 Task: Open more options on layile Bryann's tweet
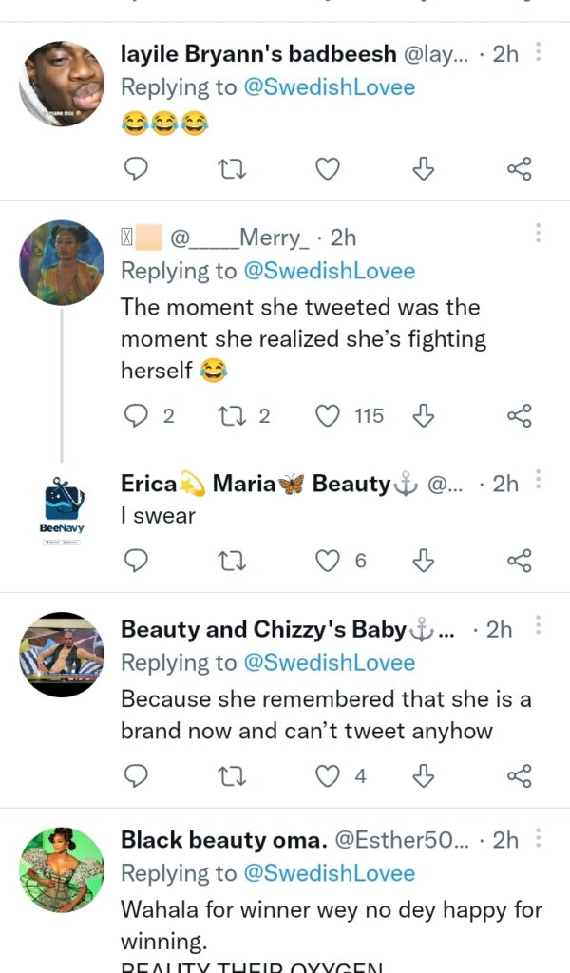pyautogui.click(x=538, y=53)
